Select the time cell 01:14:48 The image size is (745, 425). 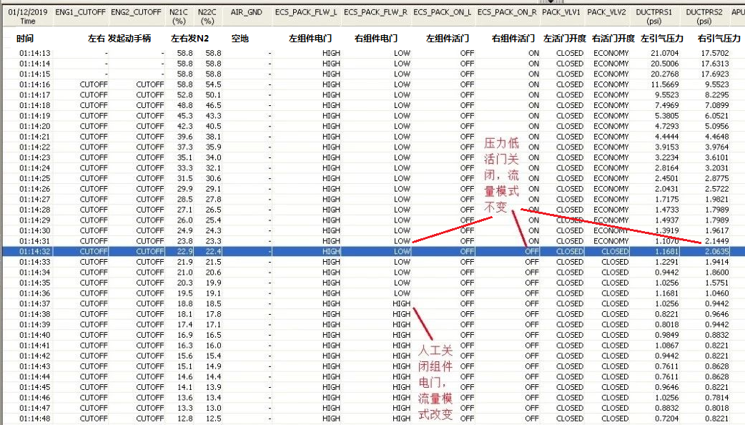tap(35, 419)
